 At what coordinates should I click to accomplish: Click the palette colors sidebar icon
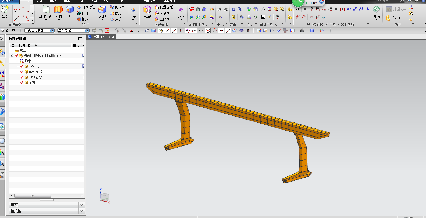coord(2,152)
